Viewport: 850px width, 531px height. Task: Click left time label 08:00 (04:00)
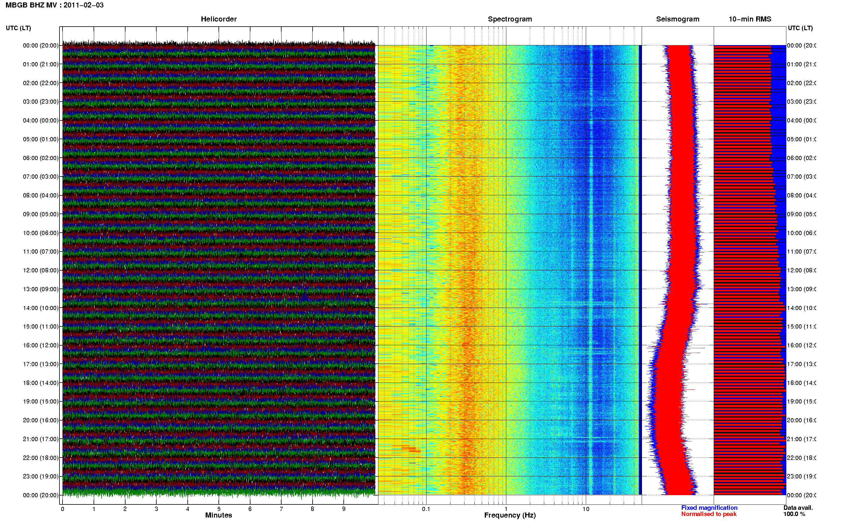41,196
